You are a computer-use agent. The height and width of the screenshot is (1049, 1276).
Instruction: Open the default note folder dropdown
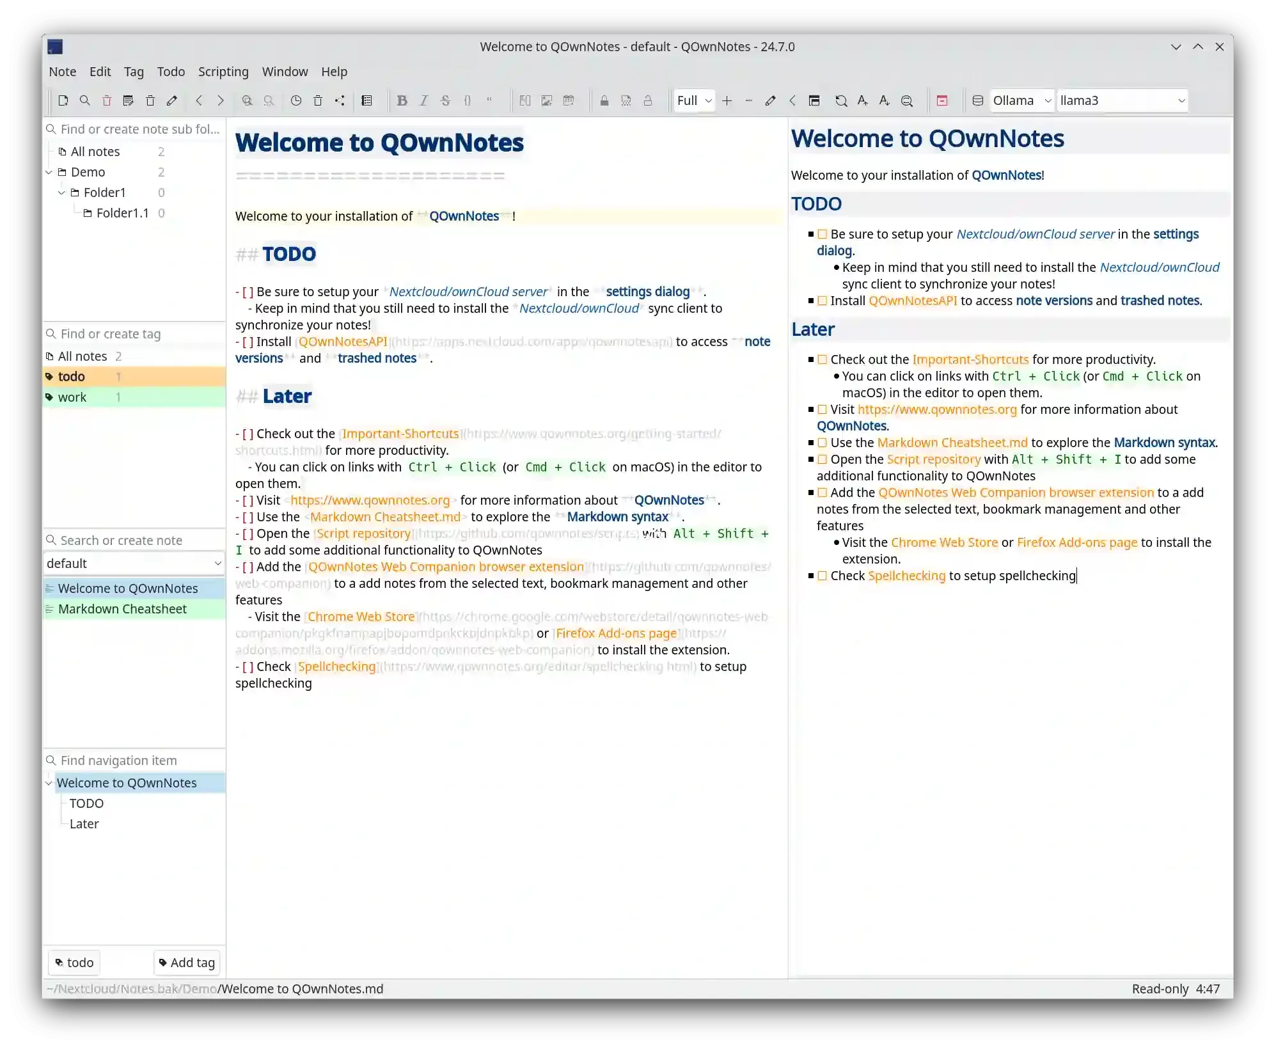pos(134,564)
